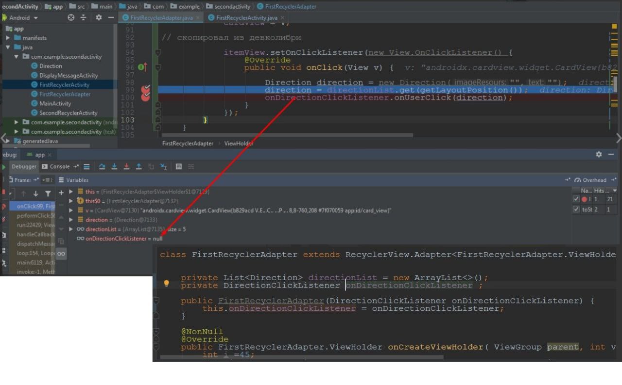
Task: Move down one frame with the down arrow
Action: (35, 193)
